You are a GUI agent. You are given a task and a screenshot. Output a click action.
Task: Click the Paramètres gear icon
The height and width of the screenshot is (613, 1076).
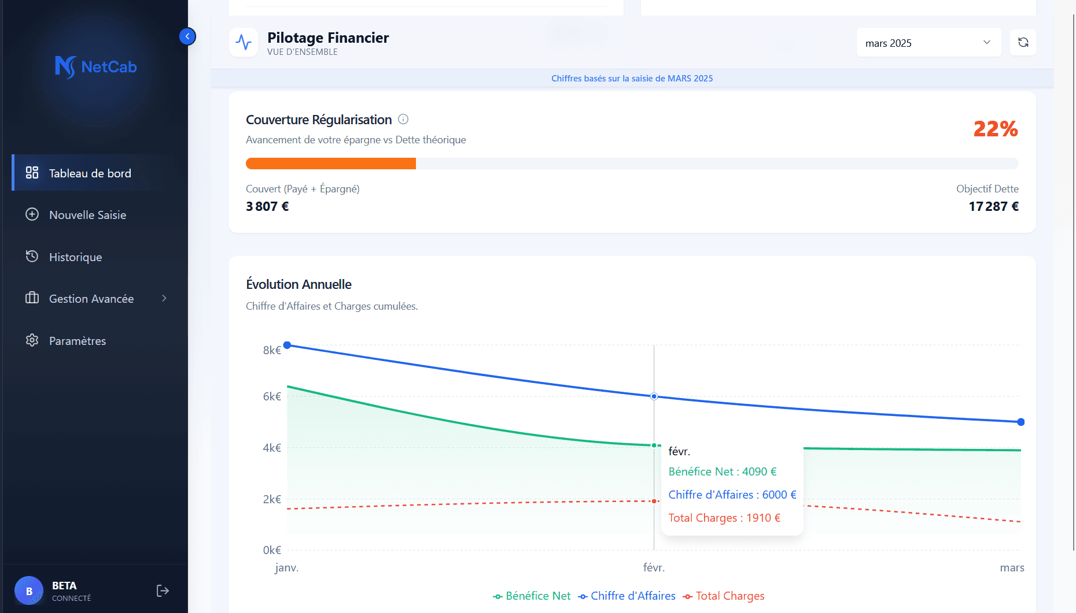[32, 340]
